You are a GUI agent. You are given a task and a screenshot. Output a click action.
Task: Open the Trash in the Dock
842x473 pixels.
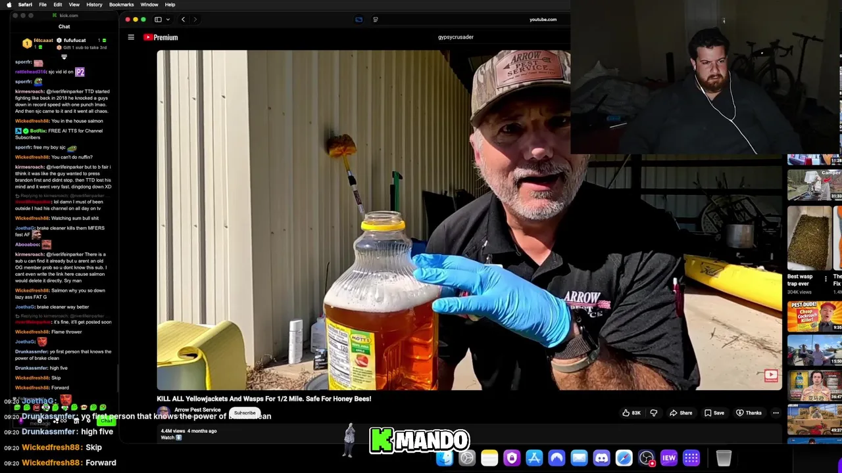(724, 458)
